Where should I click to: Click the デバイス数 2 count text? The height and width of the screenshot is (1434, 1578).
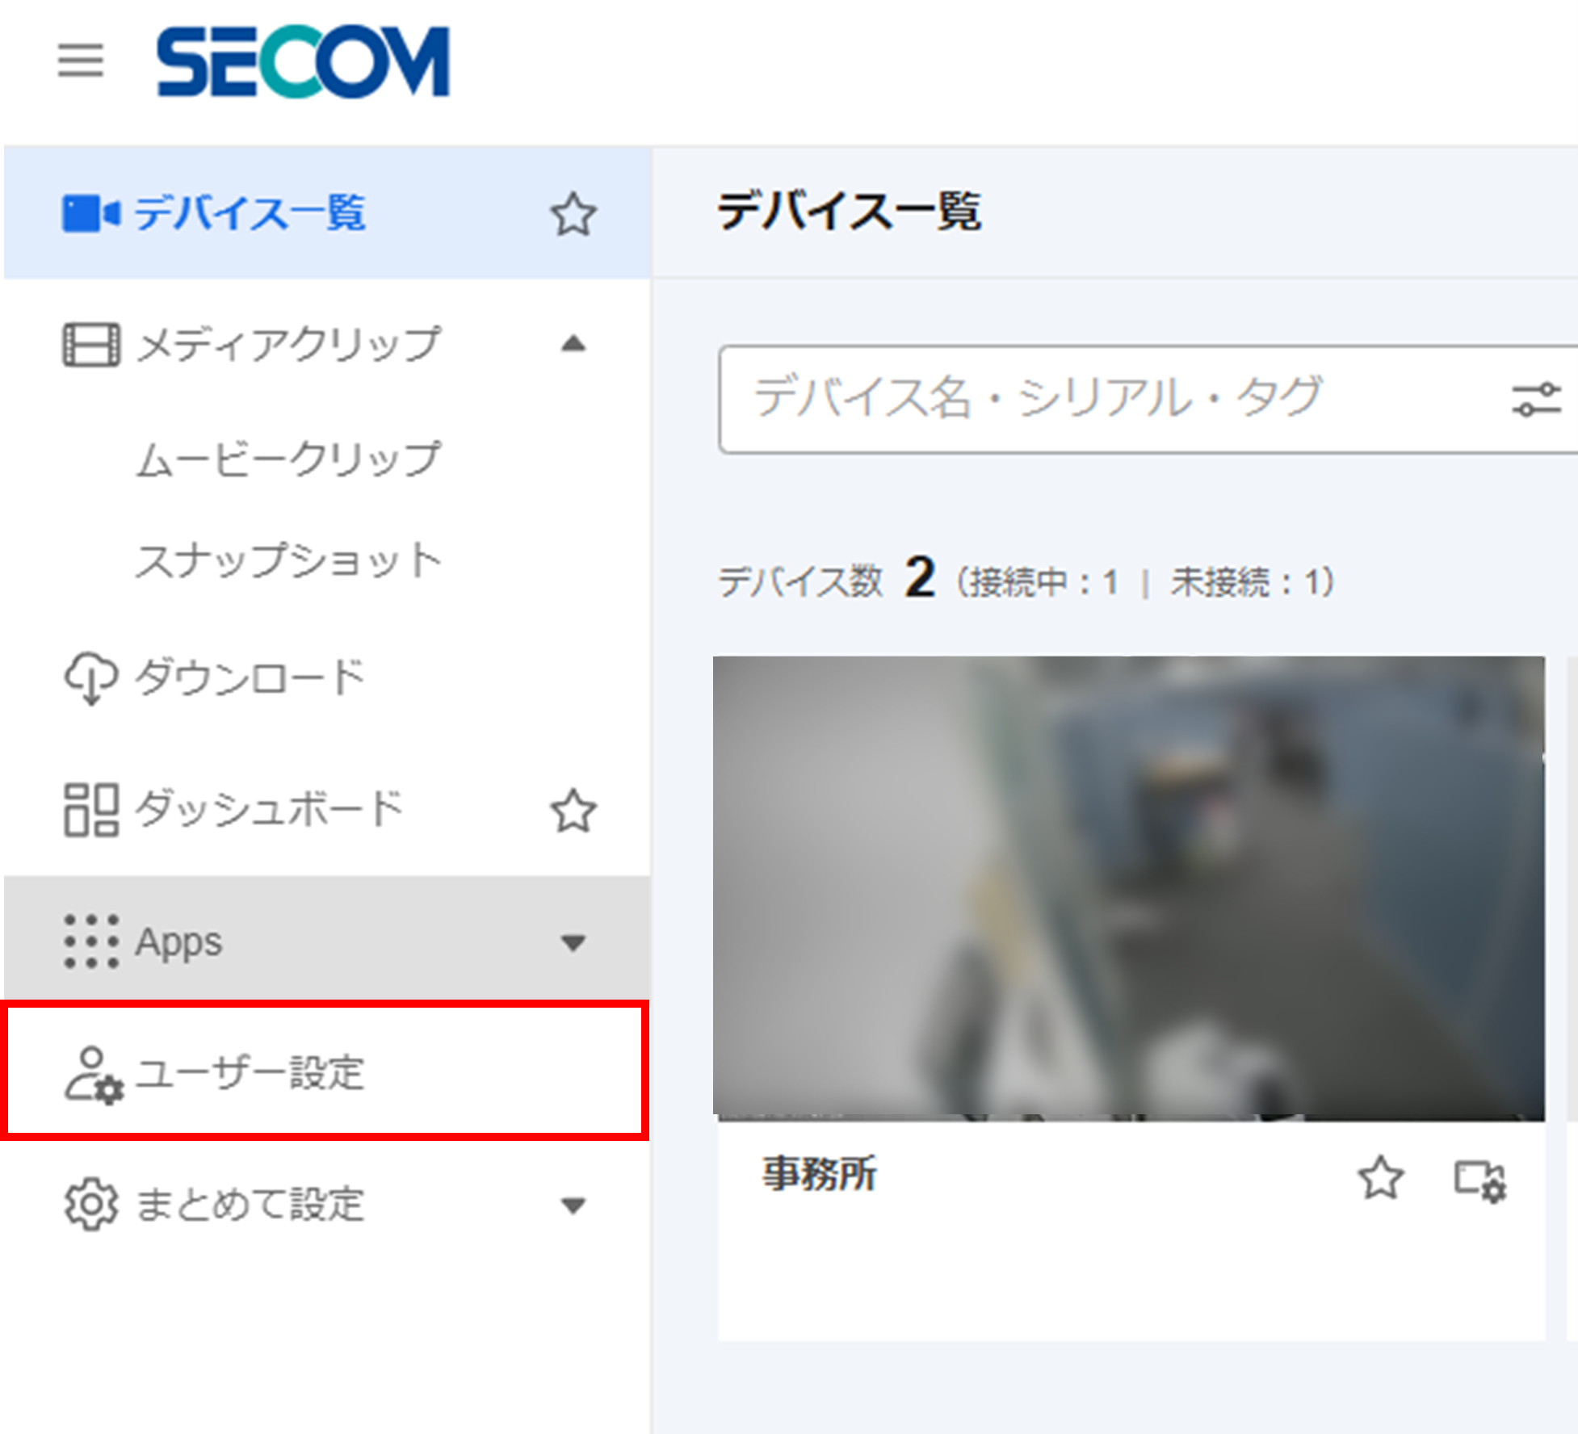click(x=827, y=579)
